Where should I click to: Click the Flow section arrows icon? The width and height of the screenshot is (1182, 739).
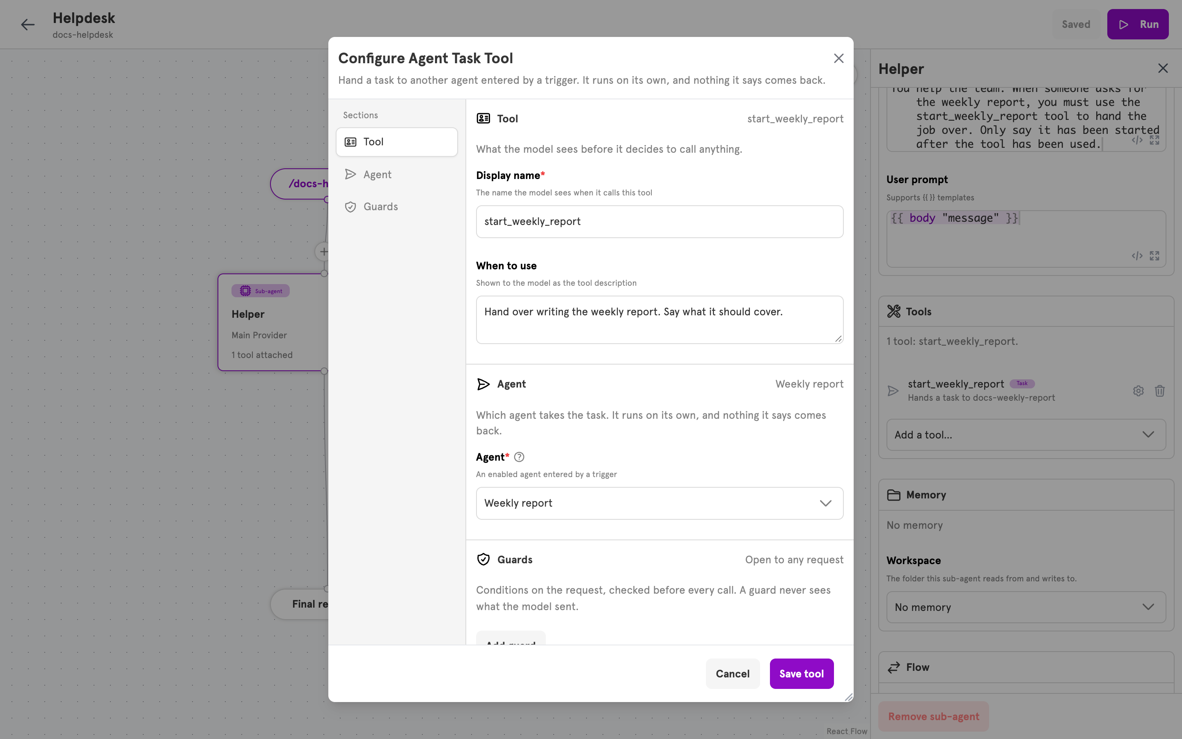point(893,667)
